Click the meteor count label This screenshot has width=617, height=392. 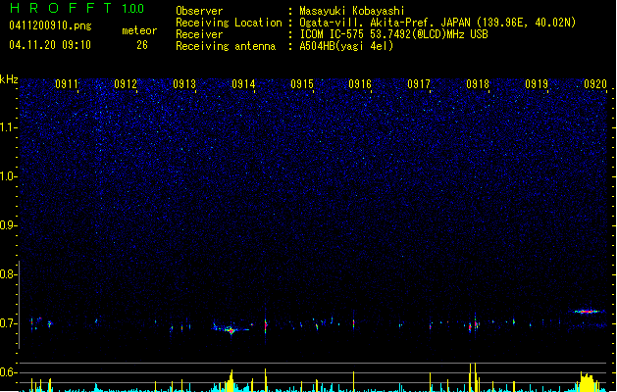[139, 30]
